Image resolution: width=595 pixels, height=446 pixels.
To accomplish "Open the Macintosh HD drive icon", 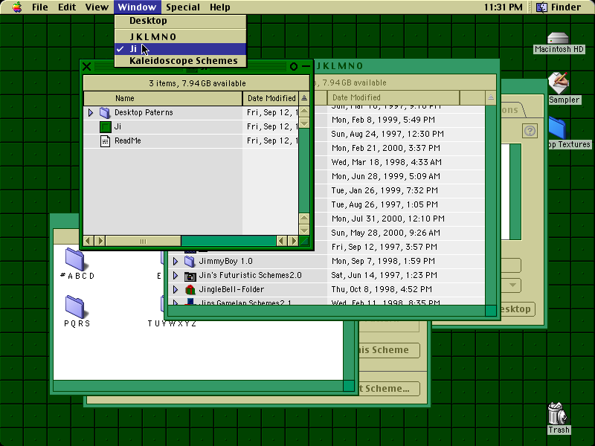I will [x=558, y=38].
